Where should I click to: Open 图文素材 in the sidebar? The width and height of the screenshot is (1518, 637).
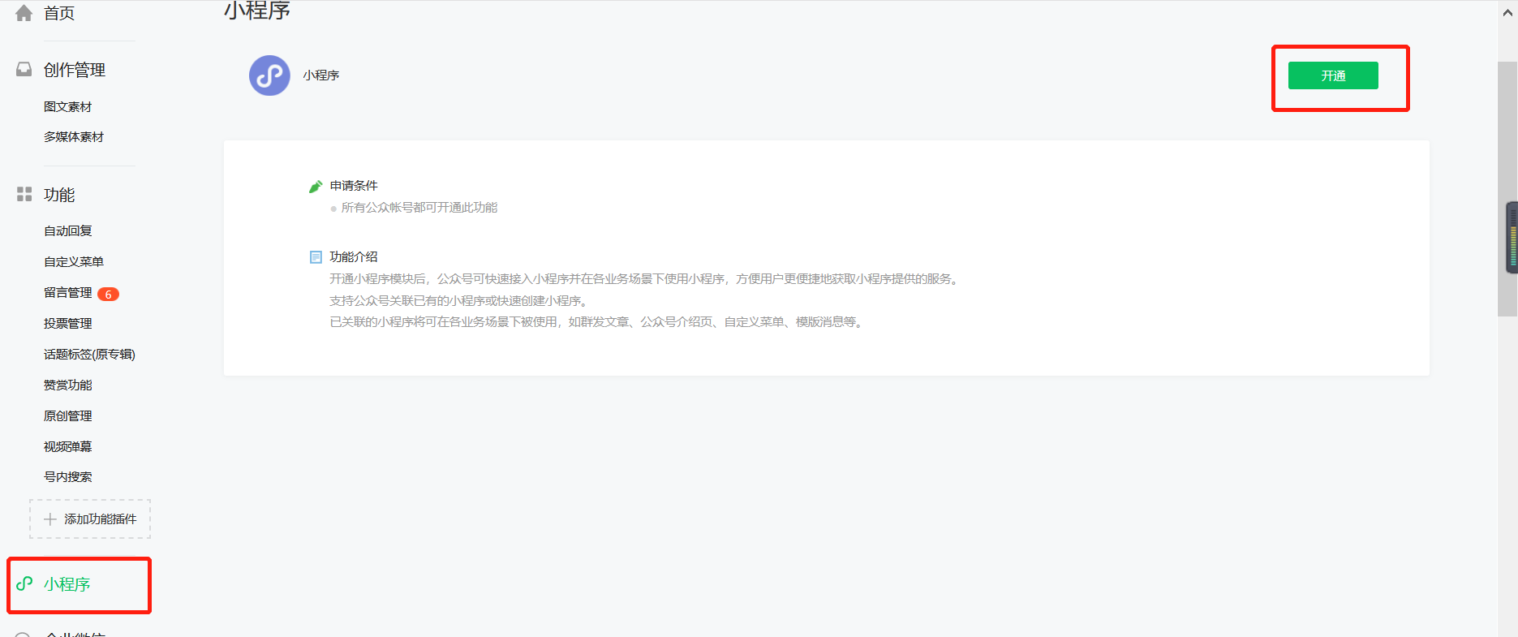click(x=68, y=107)
